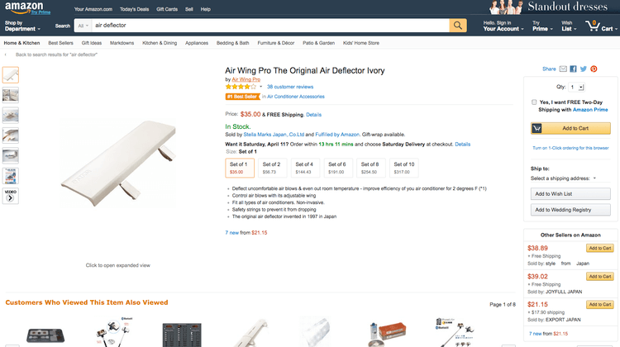
Task: Expand the star rating breakdown arrow
Action: 260,86
